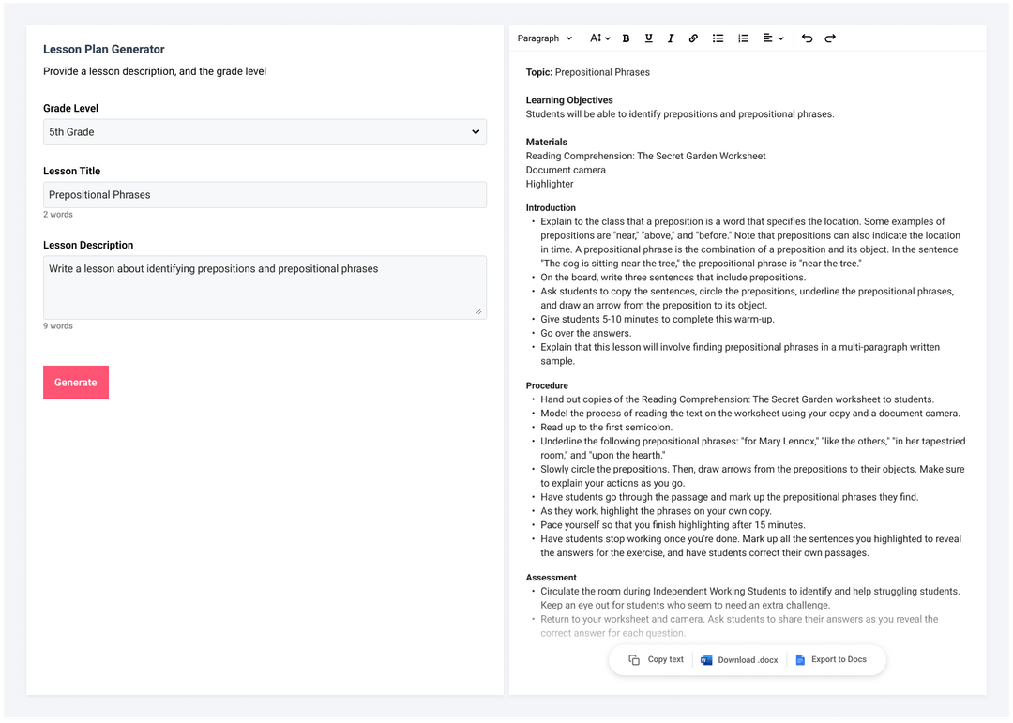Redo the last edit

[829, 38]
